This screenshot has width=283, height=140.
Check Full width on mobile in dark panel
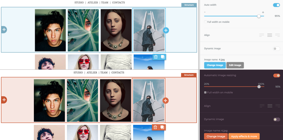coord(205,92)
